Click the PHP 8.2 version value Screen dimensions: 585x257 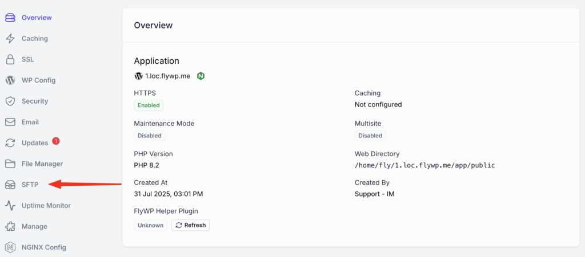click(147, 165)
